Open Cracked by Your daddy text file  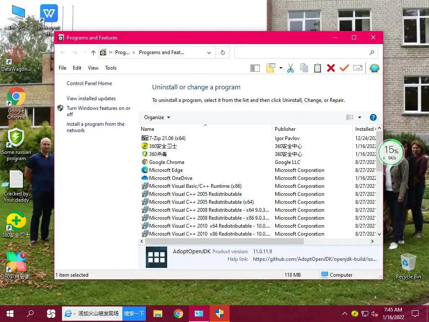(x=16, y=186)
